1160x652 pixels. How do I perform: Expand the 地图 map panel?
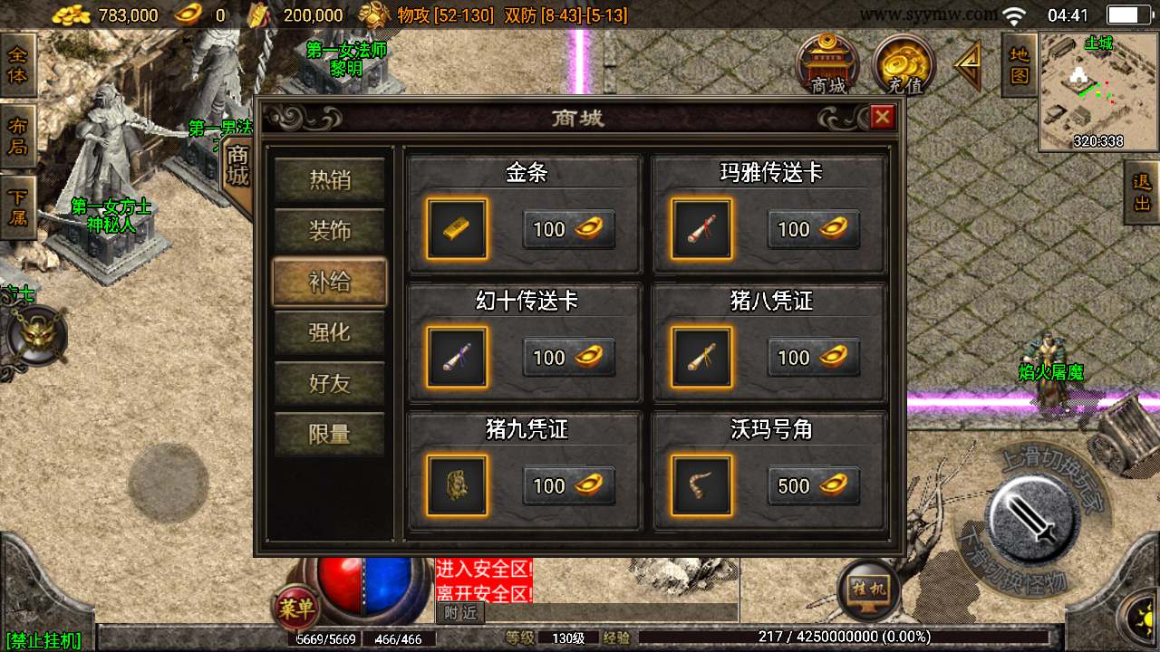(x=1020, y=65)
